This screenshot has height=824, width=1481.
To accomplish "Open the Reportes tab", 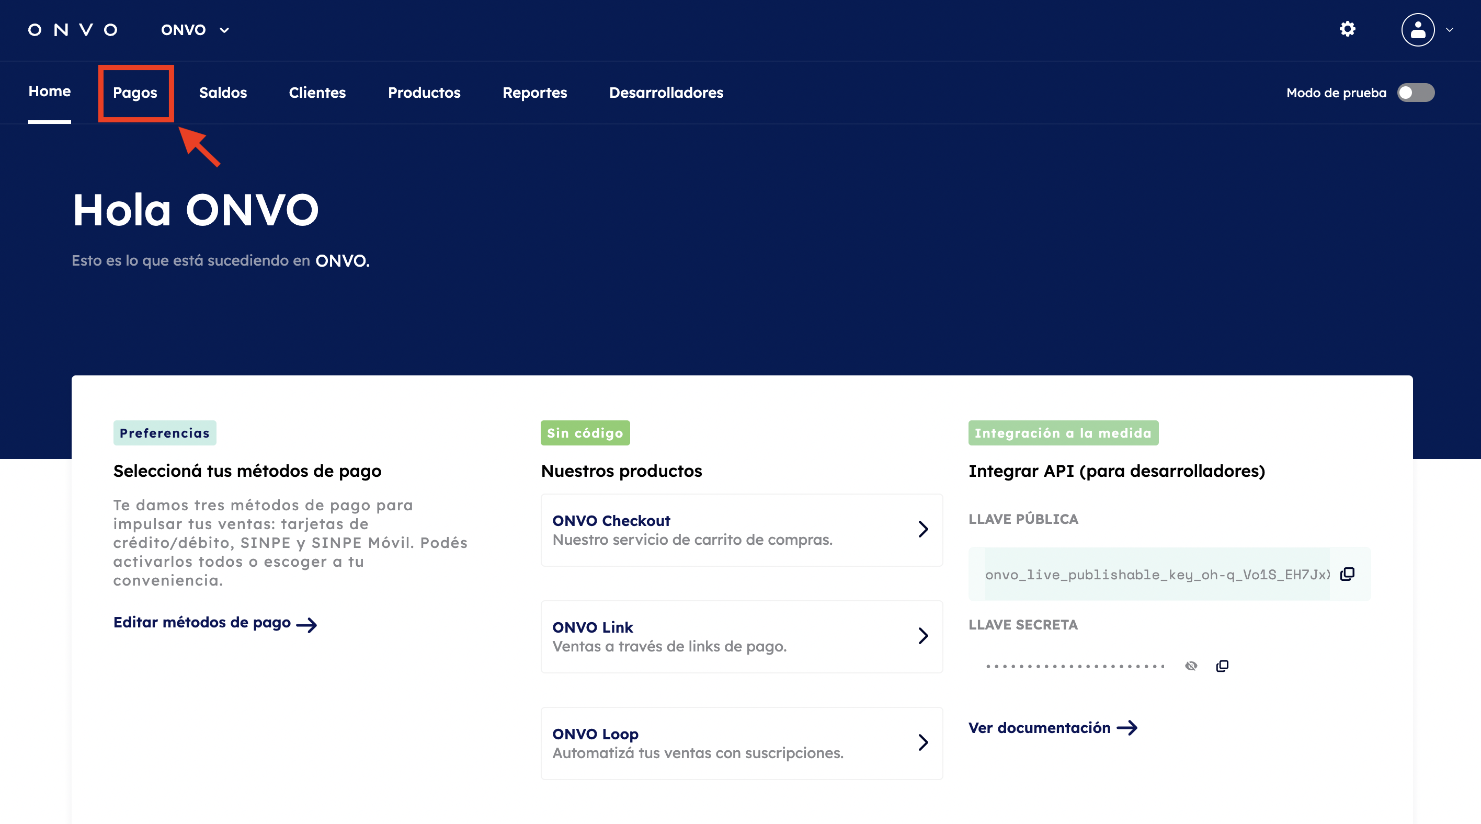I will coord(534,93).
